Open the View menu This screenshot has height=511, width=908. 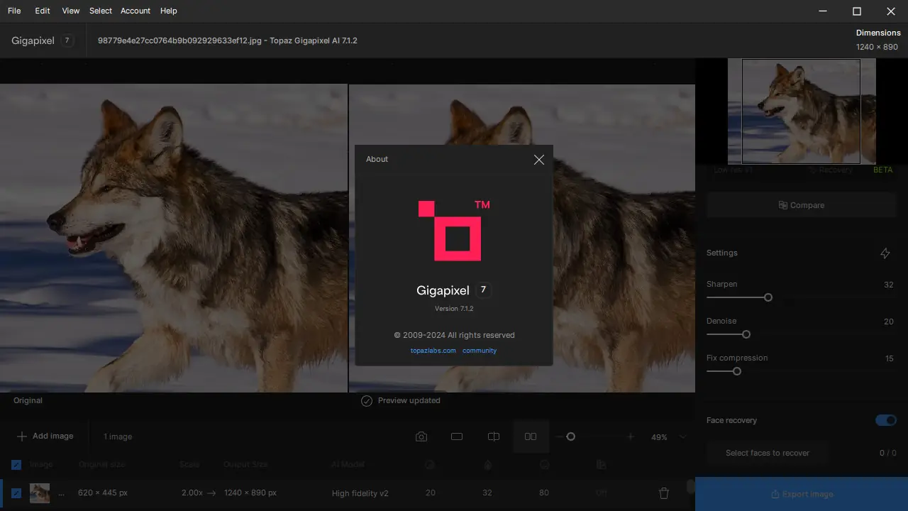[71, 11]
